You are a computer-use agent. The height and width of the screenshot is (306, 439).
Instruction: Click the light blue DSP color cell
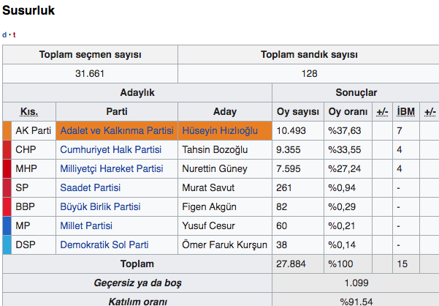coord(7,245)
